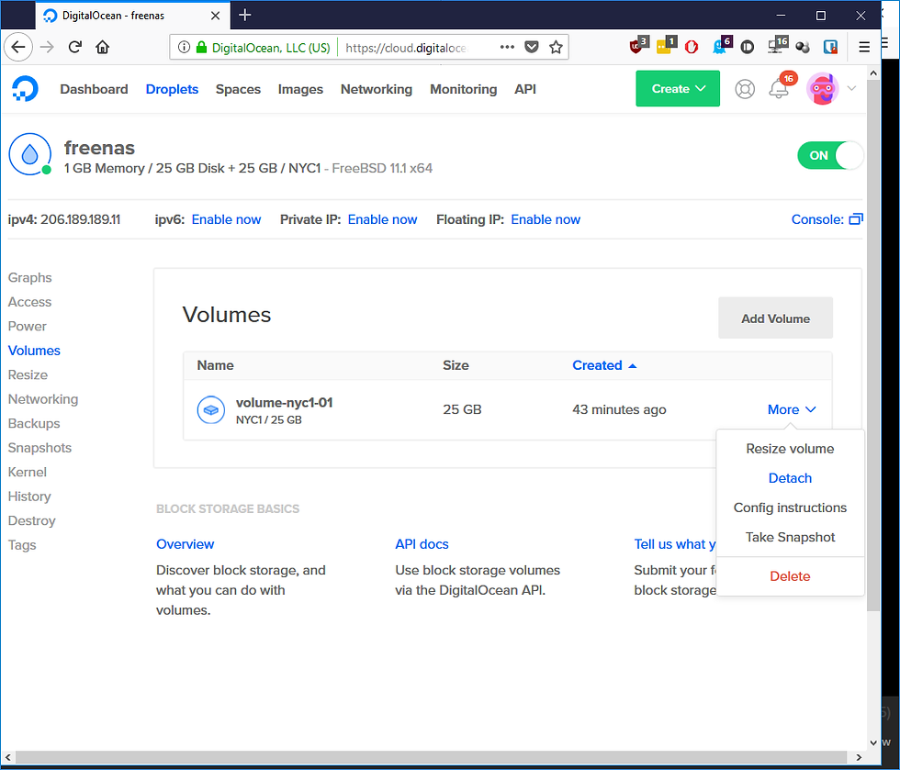The height and width of the screenshot is (770, 900).
Task: Open History in droplet sidebar
Action: [29, 497]
